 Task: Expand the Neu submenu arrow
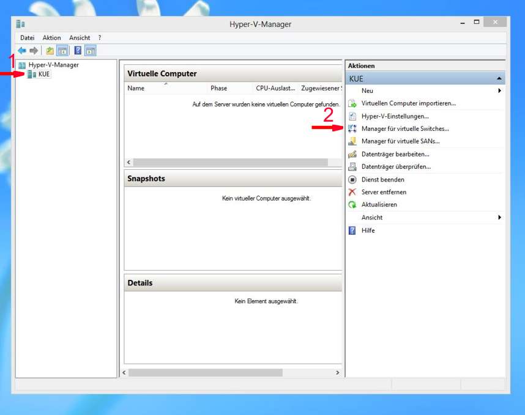(499, 90)
